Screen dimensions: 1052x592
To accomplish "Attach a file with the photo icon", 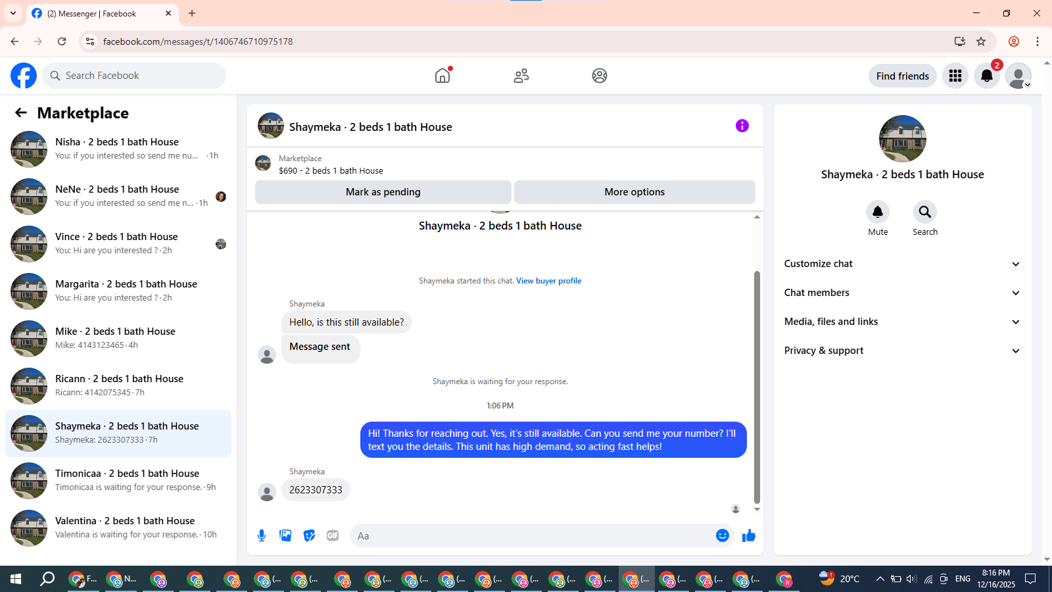I will [285, 535].
